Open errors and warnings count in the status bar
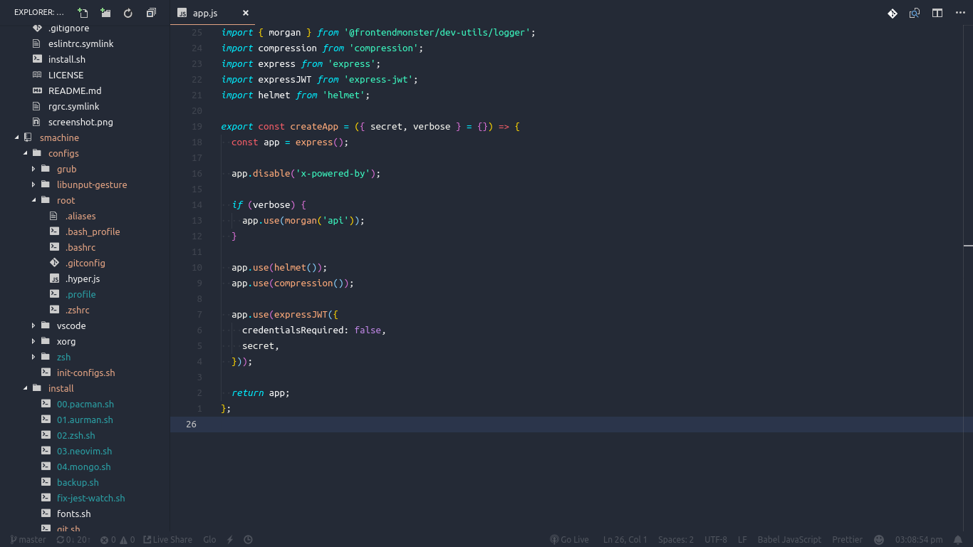 click(x=118, y=540)
